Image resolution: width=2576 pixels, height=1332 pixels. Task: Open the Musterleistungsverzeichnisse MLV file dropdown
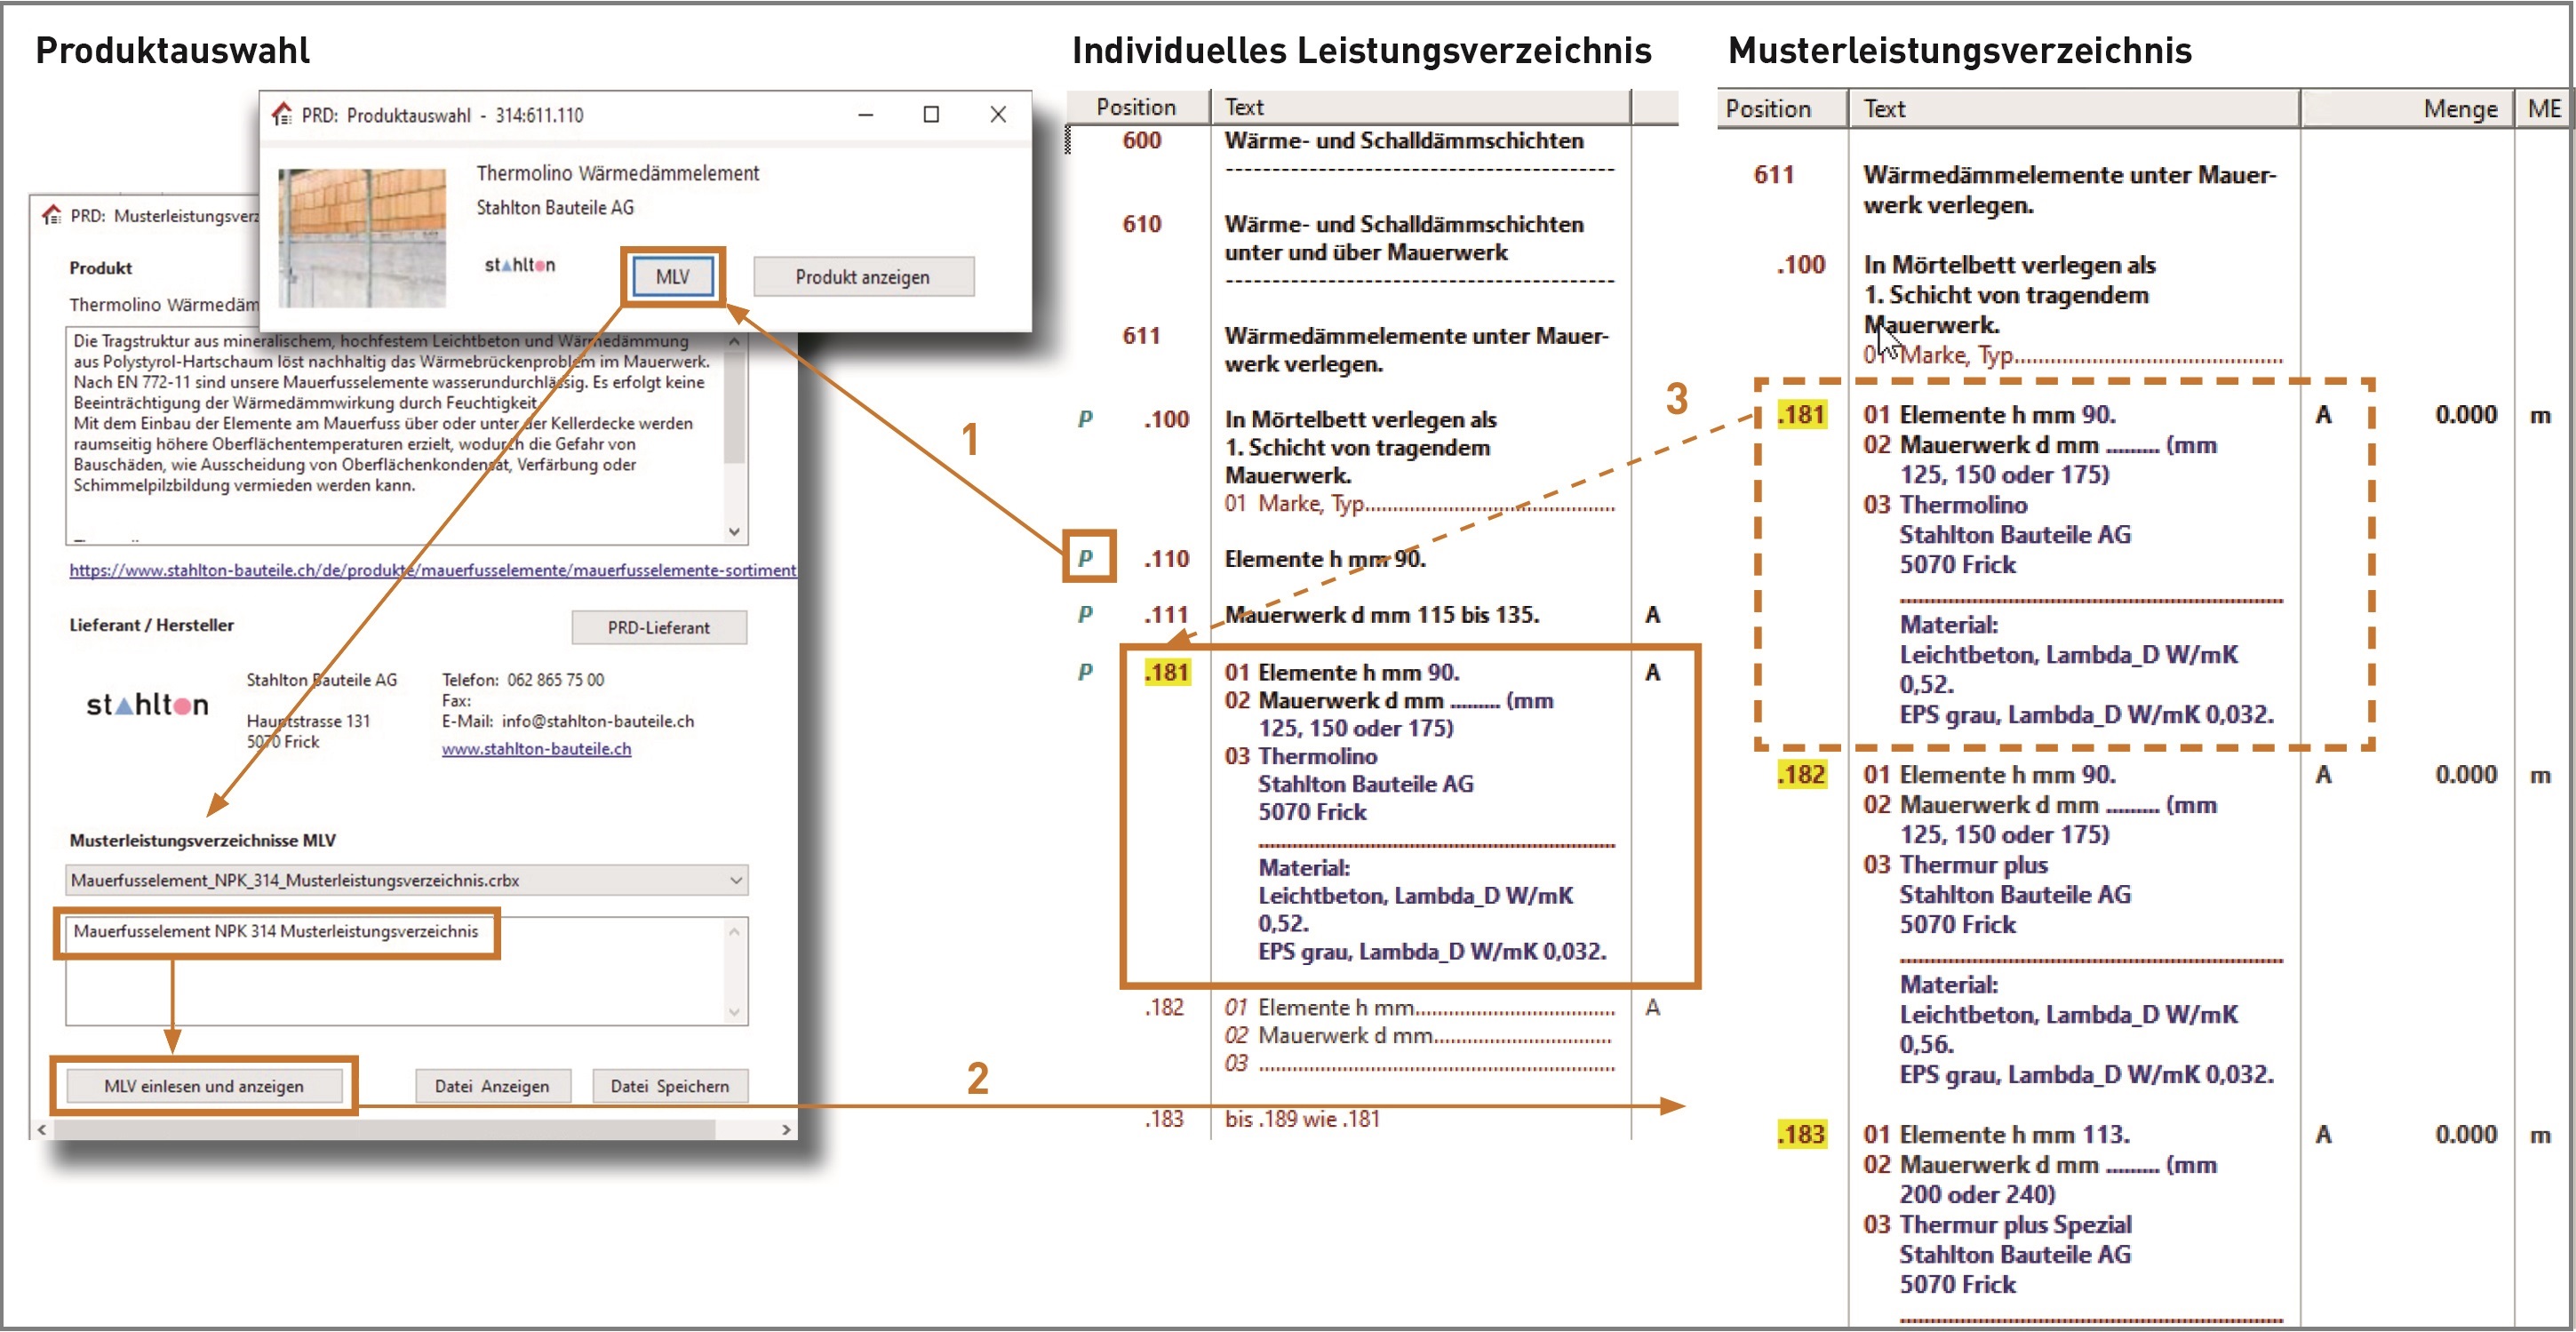(x=406, y=880)
